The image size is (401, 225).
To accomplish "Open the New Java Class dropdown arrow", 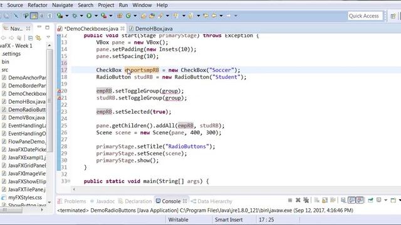I will click(135, 16).
